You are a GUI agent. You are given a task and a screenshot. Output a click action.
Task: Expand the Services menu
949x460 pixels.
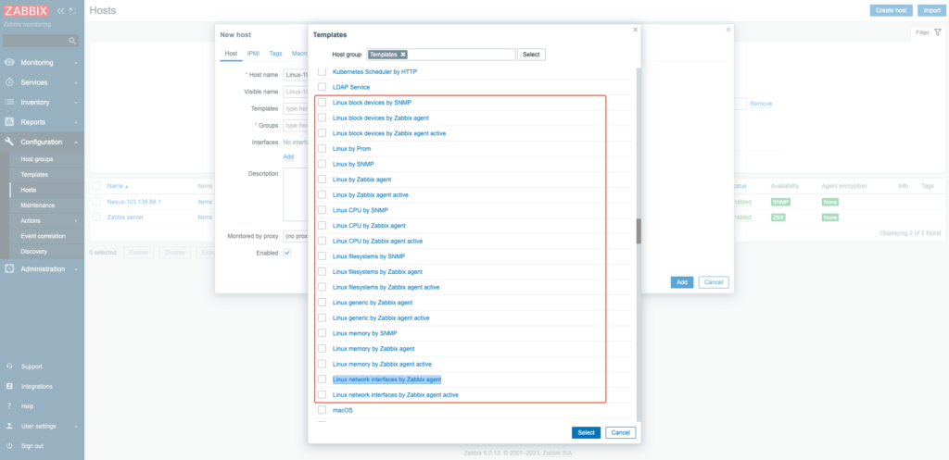point(76,82)
